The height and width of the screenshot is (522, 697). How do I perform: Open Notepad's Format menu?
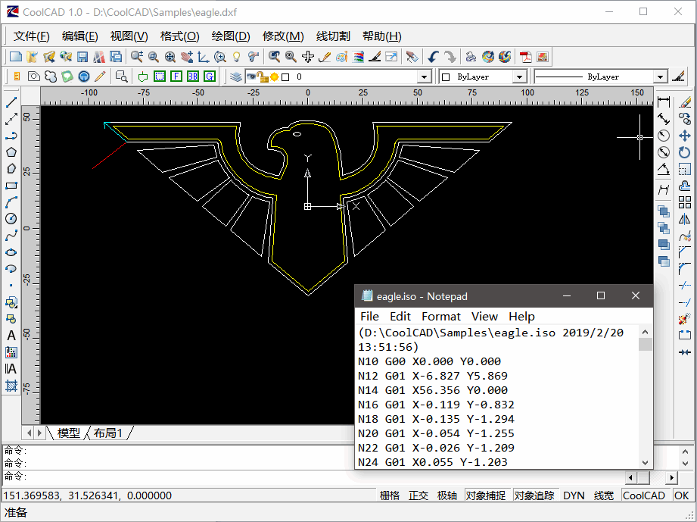coord(440,317)
